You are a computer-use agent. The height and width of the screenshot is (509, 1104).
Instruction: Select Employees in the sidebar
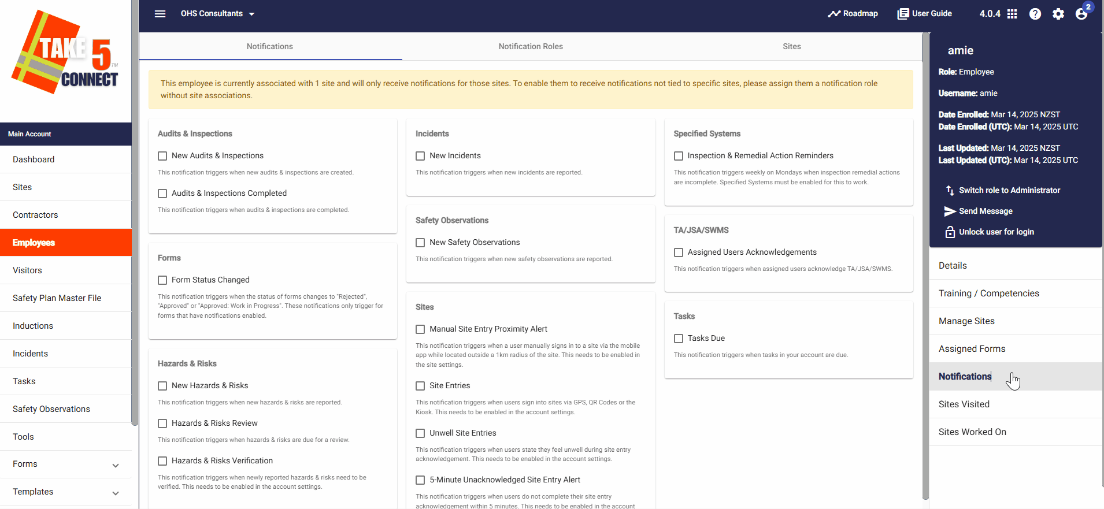pos(66,243)
